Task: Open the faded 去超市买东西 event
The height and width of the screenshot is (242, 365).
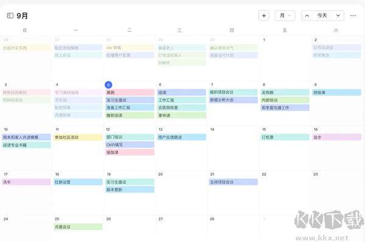Action: point(26,48)
